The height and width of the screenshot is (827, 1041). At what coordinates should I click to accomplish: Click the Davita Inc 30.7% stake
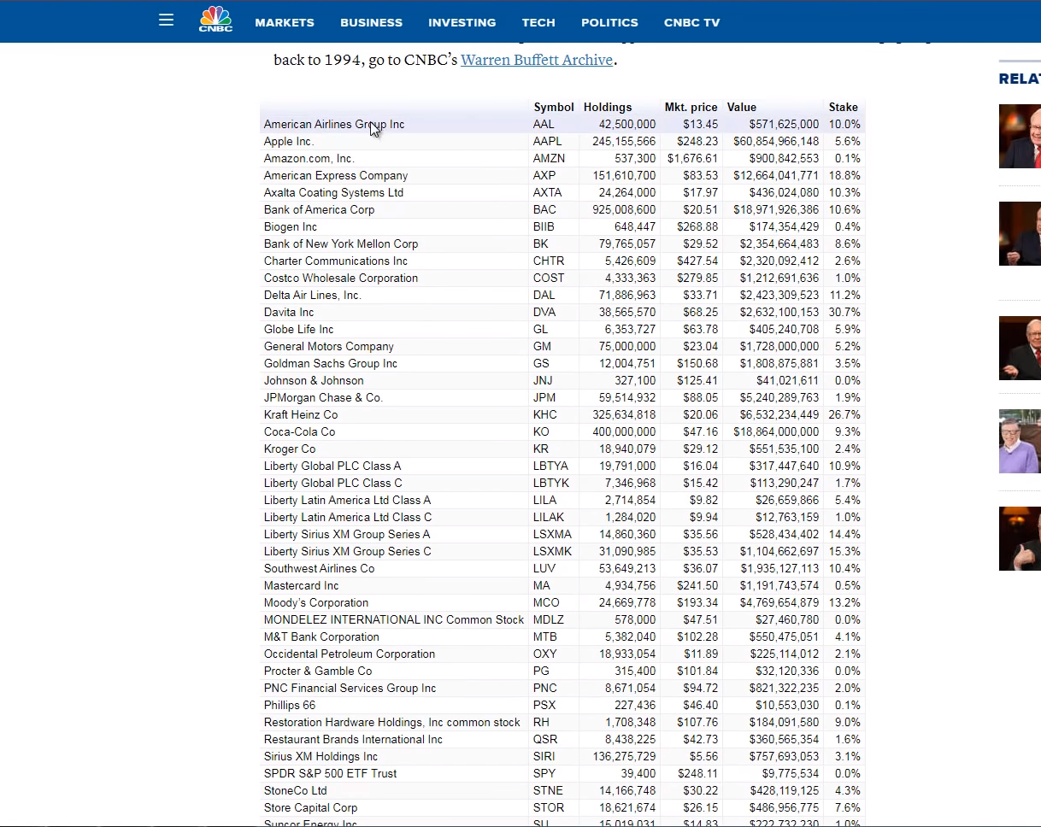[x=844, y=312]
